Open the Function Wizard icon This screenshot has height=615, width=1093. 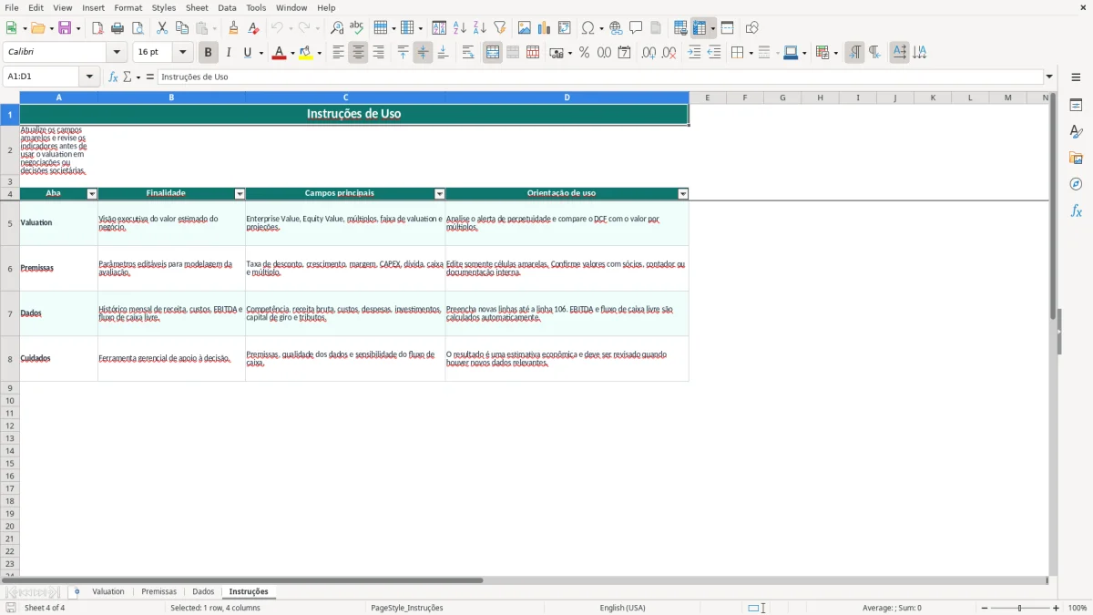[x=113, y=77]
